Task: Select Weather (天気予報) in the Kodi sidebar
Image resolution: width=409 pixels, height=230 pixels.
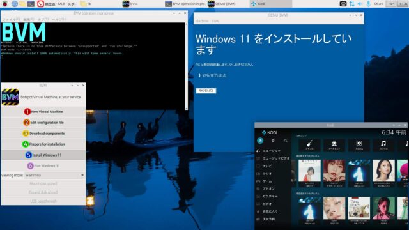Action: pyautogui.click(x=273, y=219)
